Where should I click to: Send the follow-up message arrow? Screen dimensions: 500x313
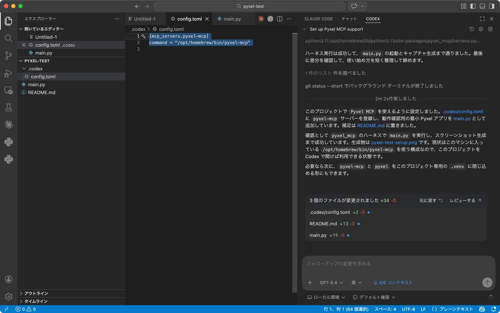point(487,283)
